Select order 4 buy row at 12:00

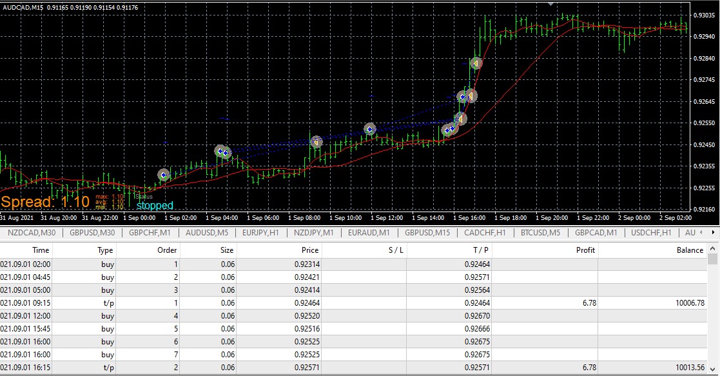point(354,316)
